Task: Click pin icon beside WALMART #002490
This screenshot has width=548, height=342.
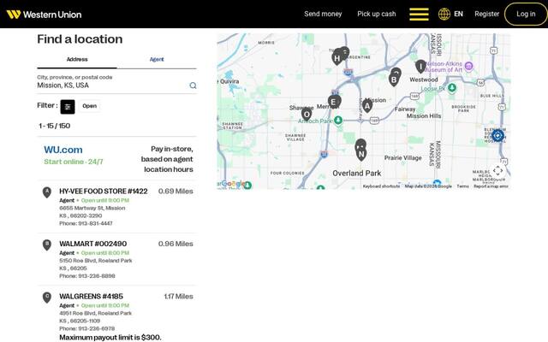Action: click(47, 245)
